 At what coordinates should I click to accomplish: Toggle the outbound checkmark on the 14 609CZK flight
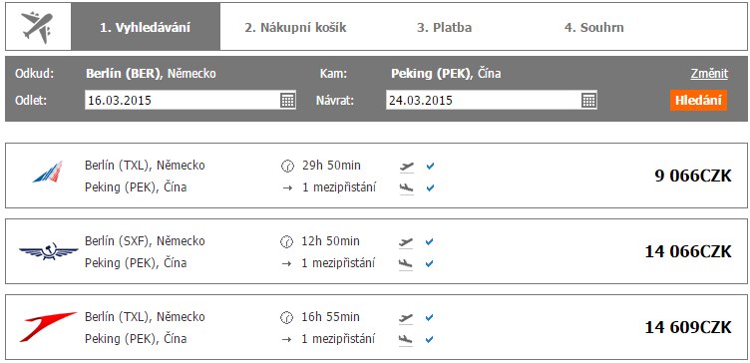[x=430, y=317]
